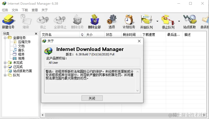Screen dimensions: 209x119
Task: Click the Q column header
Action: (x=82, y=35)
